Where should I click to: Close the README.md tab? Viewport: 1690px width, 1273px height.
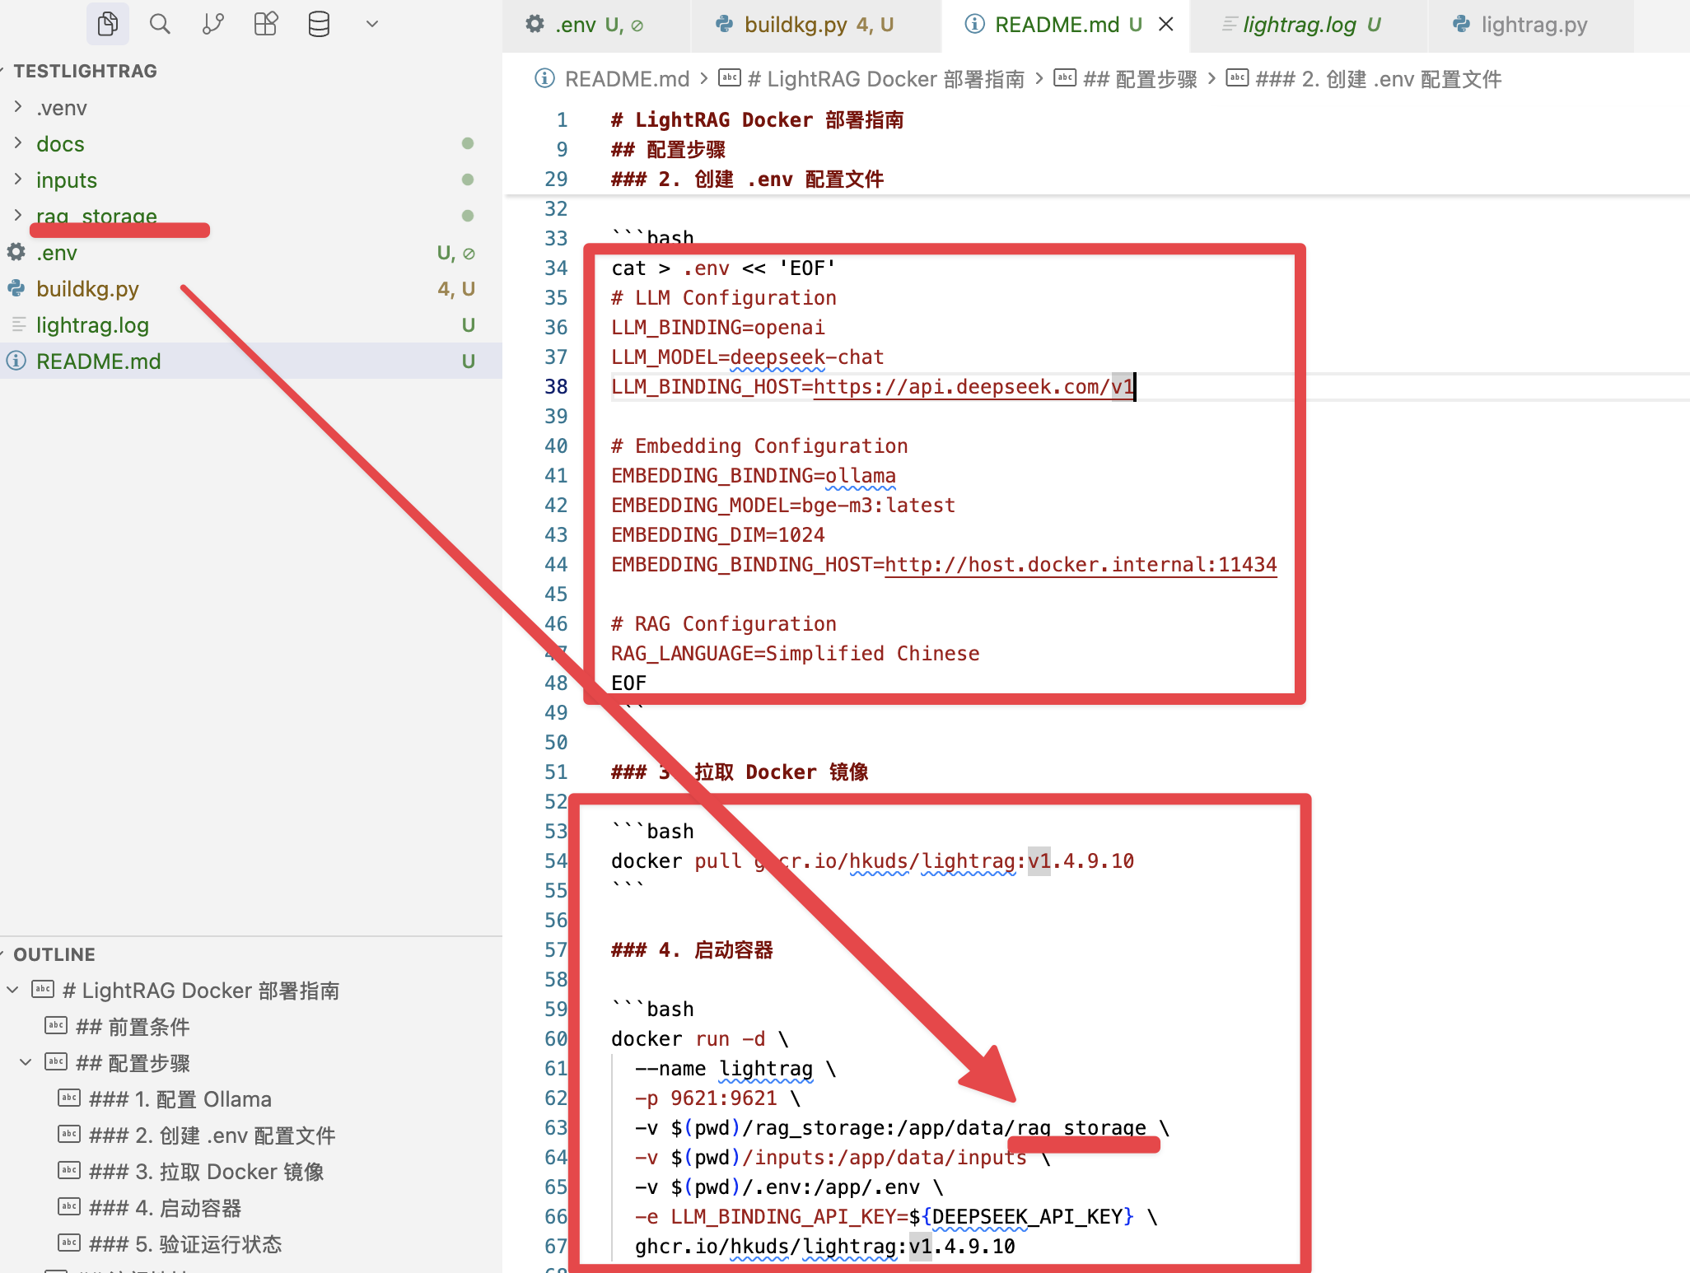(x=1166, y=25)
